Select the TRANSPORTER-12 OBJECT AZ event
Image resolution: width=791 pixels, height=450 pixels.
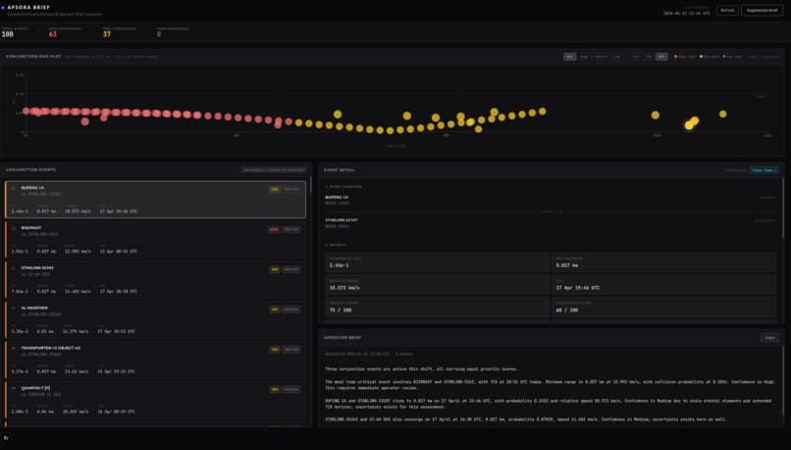(155, 359)
